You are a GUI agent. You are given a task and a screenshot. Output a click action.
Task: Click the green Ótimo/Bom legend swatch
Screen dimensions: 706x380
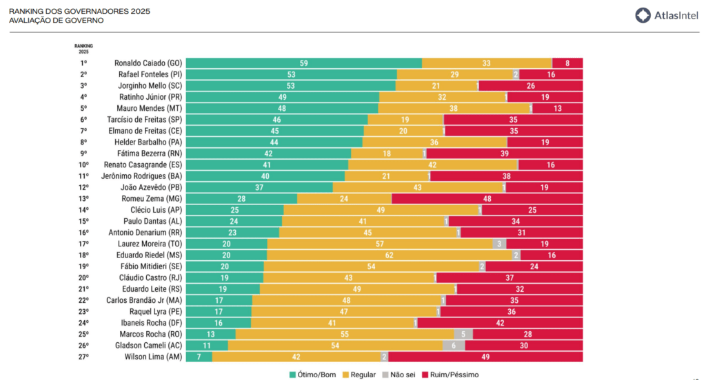point(292,375)
